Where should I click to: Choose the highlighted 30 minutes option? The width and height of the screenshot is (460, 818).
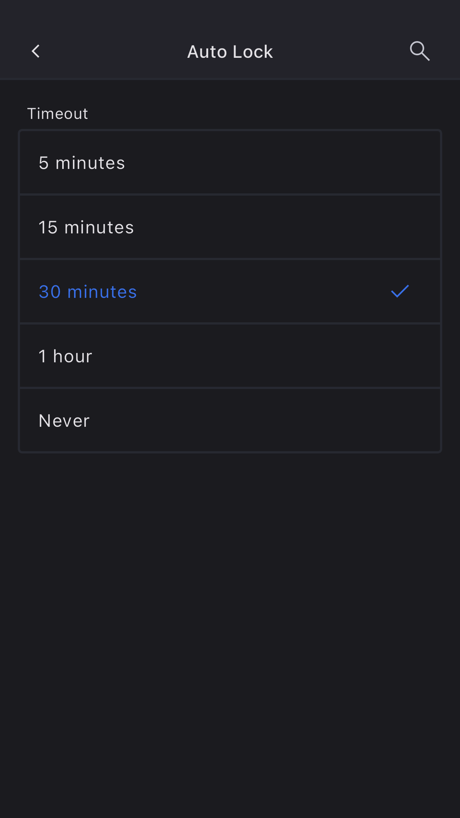(230, 292)
